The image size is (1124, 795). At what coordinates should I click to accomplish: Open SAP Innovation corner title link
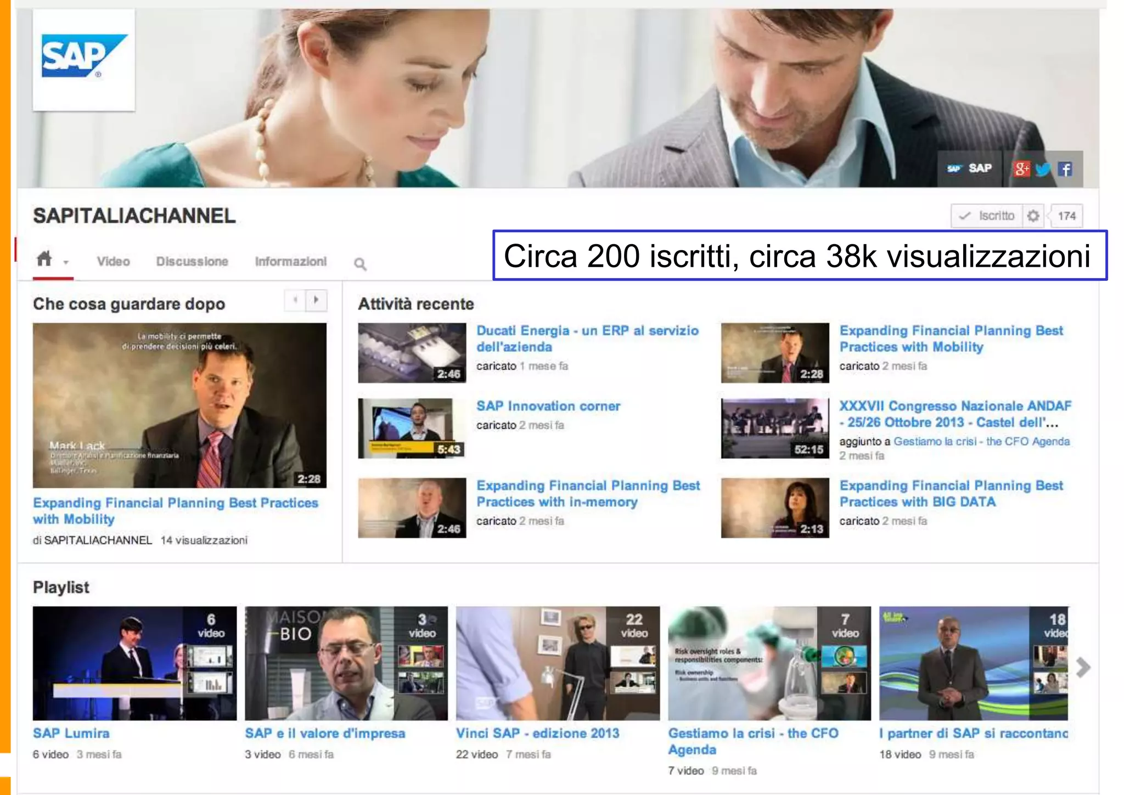[548, 406]
